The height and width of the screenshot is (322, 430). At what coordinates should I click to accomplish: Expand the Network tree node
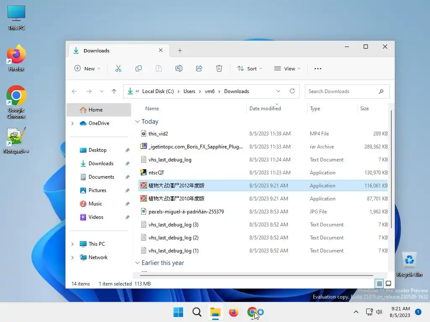(72, 257)
